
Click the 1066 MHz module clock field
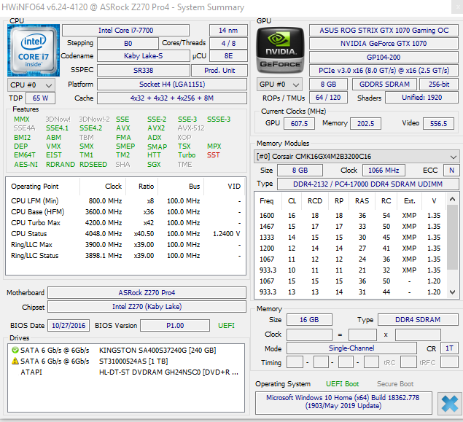pos(384,171)
